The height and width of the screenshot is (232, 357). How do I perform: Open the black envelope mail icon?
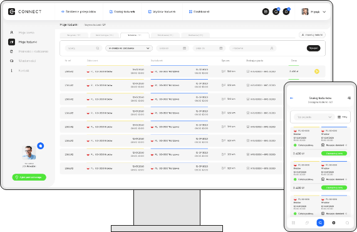[266, 12]
